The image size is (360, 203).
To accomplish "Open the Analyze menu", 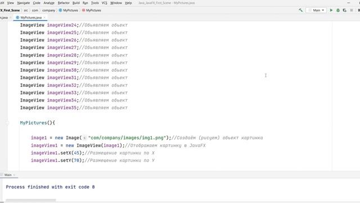I will click(49, 3).
